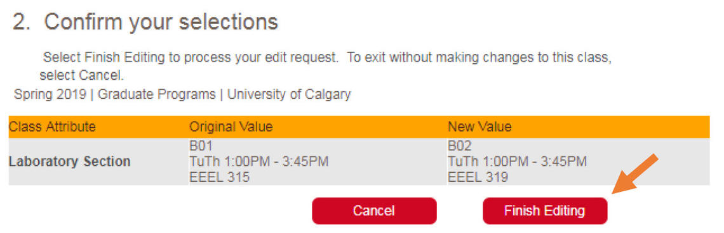
Task: Click the orange arrow pointing to Finish Editing
Action: pyautogui.click(x=634, y=174)
